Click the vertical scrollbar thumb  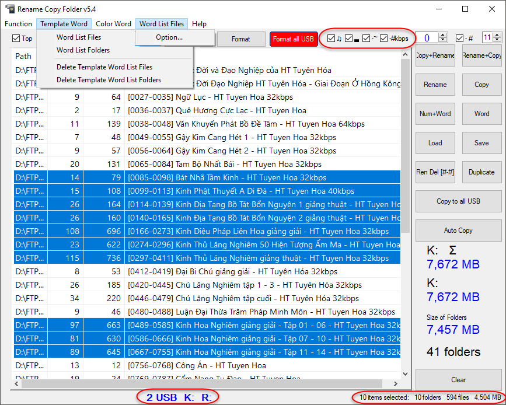tap(405, 145)
